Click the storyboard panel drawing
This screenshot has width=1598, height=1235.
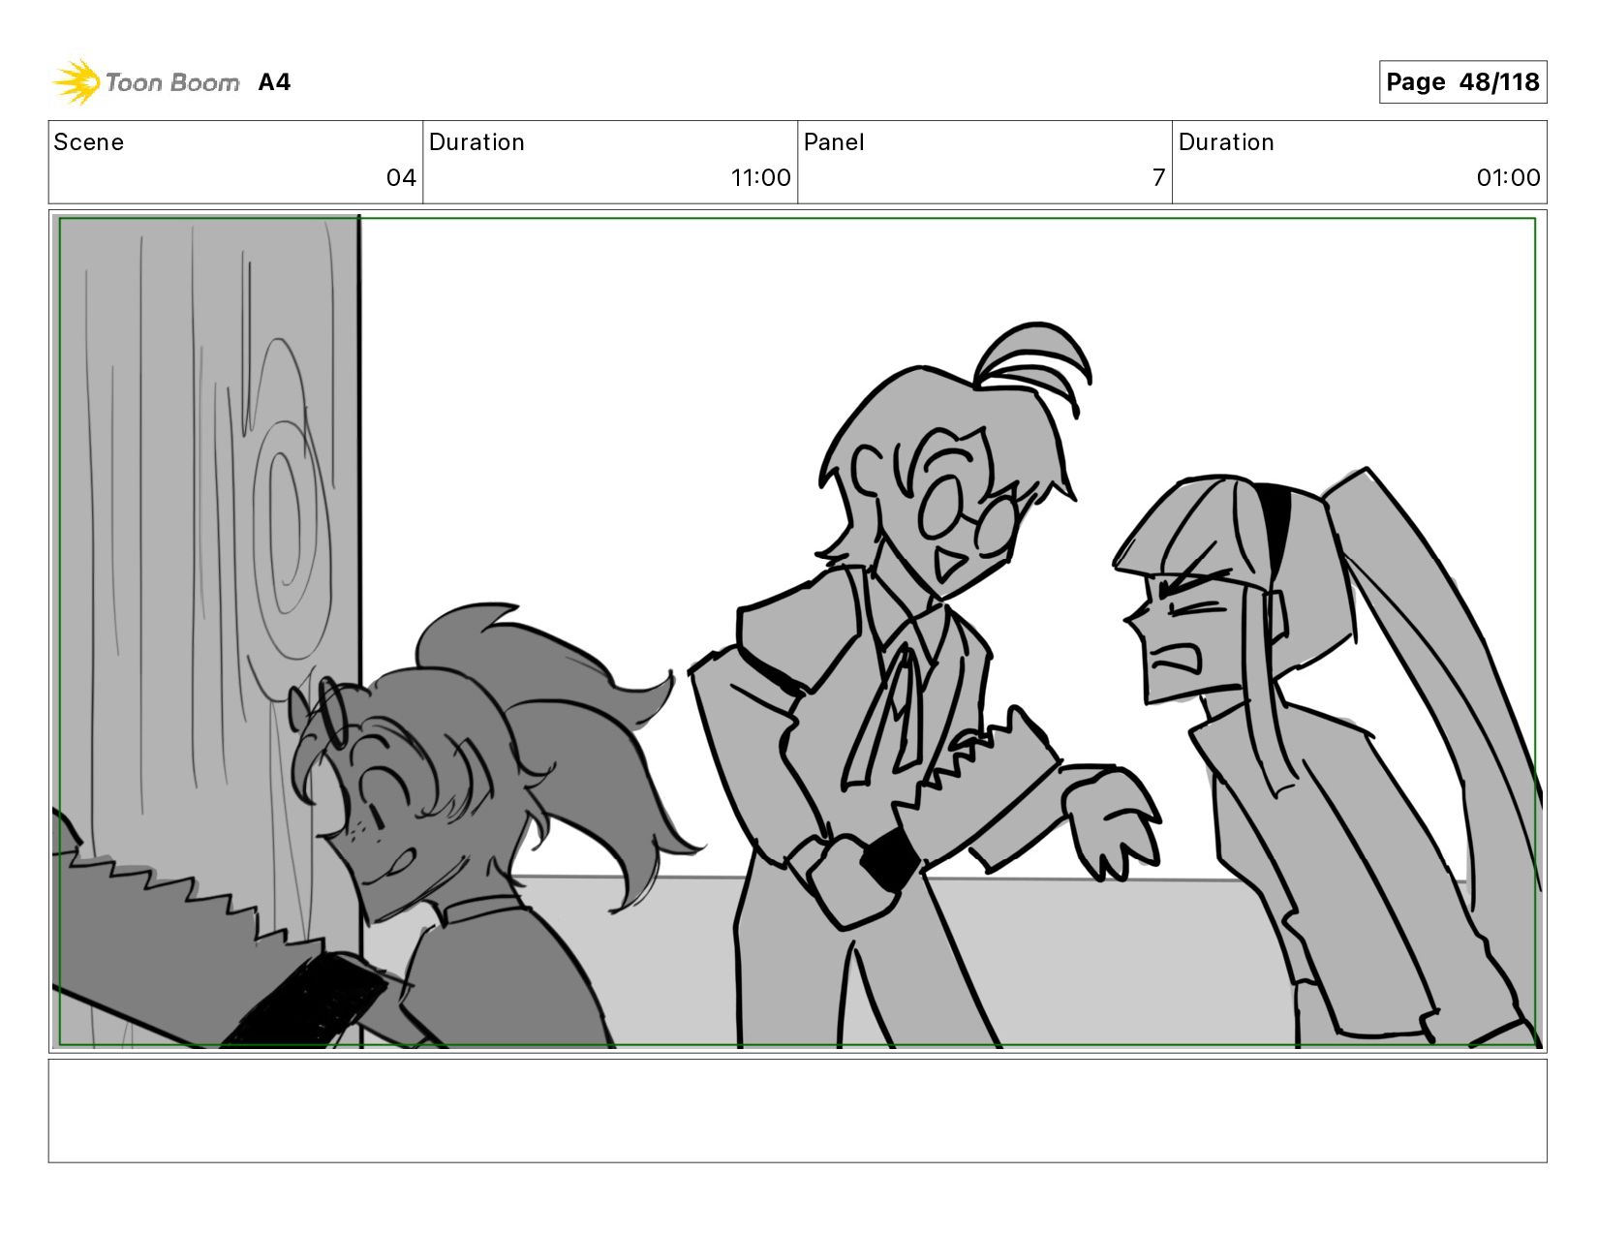tap(798, 632)
